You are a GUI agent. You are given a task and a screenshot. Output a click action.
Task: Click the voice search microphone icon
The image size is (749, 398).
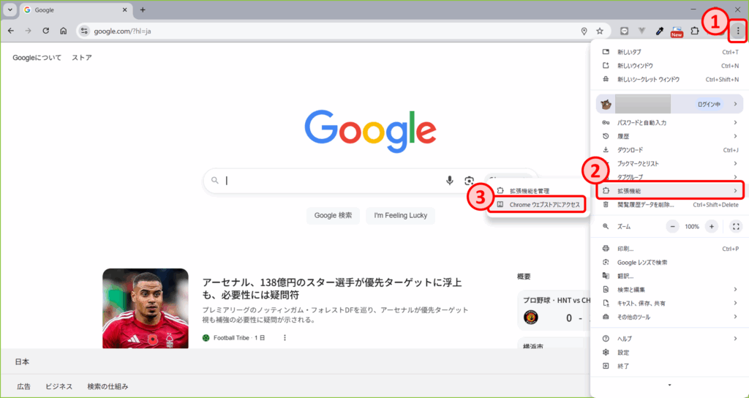[x=450, y=181]
